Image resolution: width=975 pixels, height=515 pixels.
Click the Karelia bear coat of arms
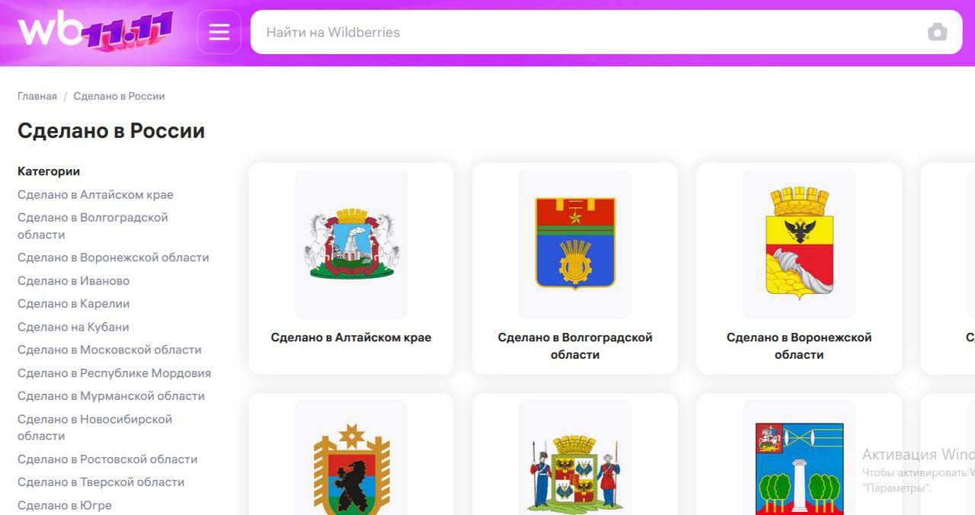351,469
